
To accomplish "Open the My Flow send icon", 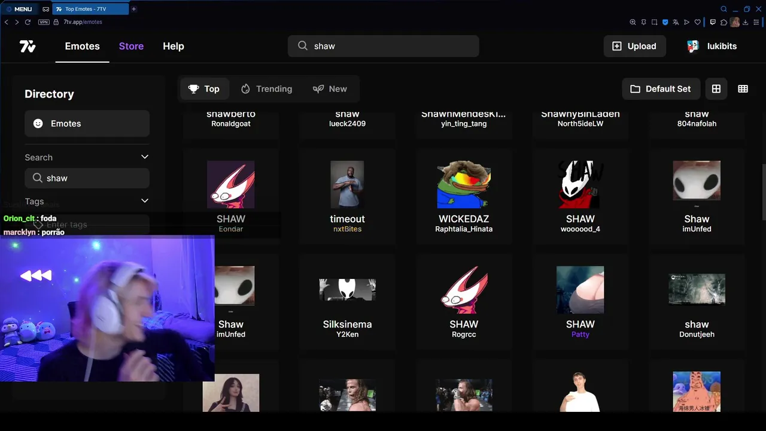I will click(x=686, y=22).
